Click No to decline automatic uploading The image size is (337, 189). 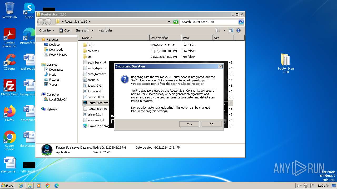pos(211,124)
